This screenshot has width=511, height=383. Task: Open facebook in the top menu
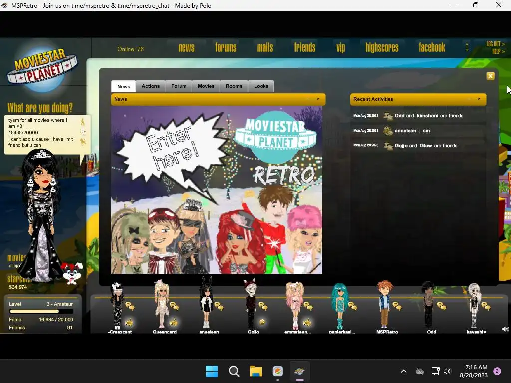432,47
